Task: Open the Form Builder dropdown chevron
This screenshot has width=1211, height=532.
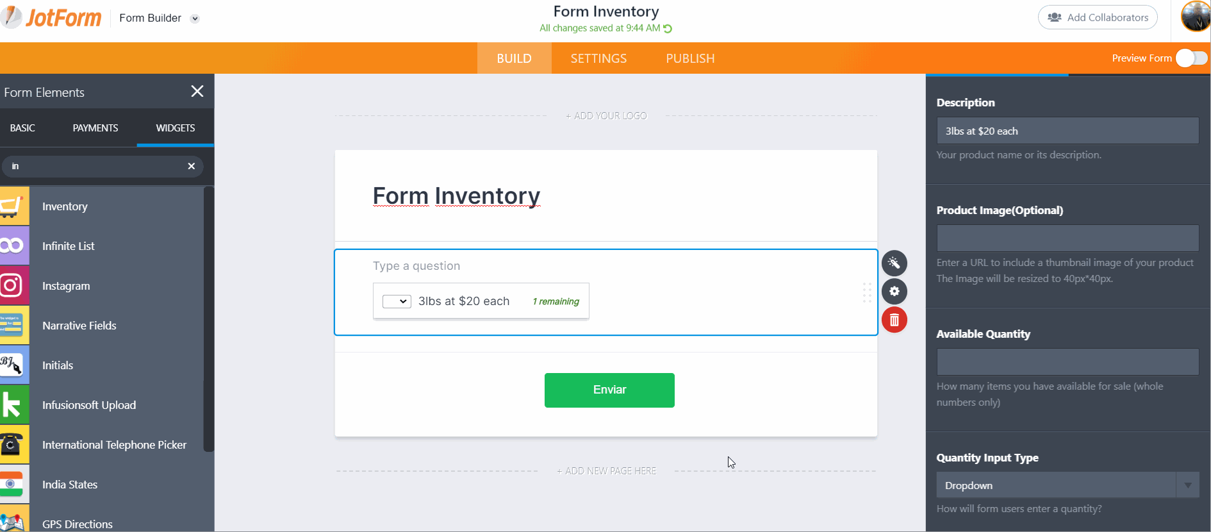Action: pyautogui.click(x=194, y=19)
